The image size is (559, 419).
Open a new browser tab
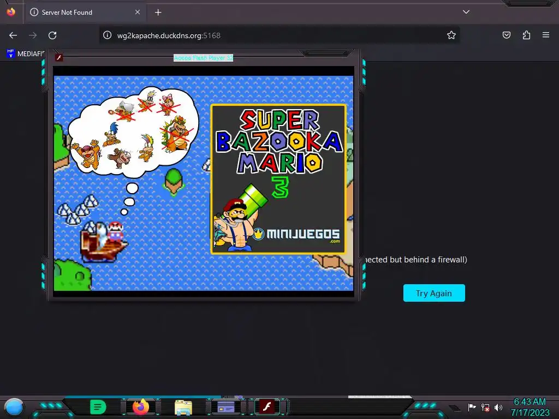pos(158,13)
